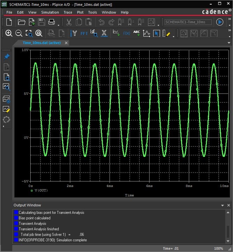Viewport: 233px width, 252px height.
Task: Expand the second toolbar overflow chevron
Action: (x=230, y=30)
